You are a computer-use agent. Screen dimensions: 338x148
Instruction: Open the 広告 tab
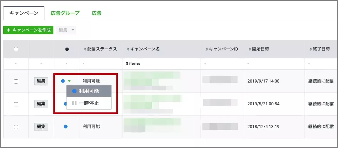pyautogui.click(x=96, y=13)
